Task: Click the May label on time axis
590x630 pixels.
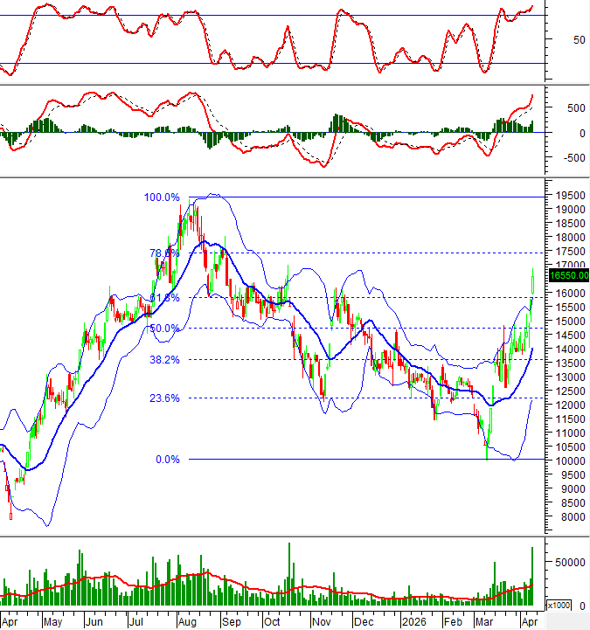Action: (52, 621)
